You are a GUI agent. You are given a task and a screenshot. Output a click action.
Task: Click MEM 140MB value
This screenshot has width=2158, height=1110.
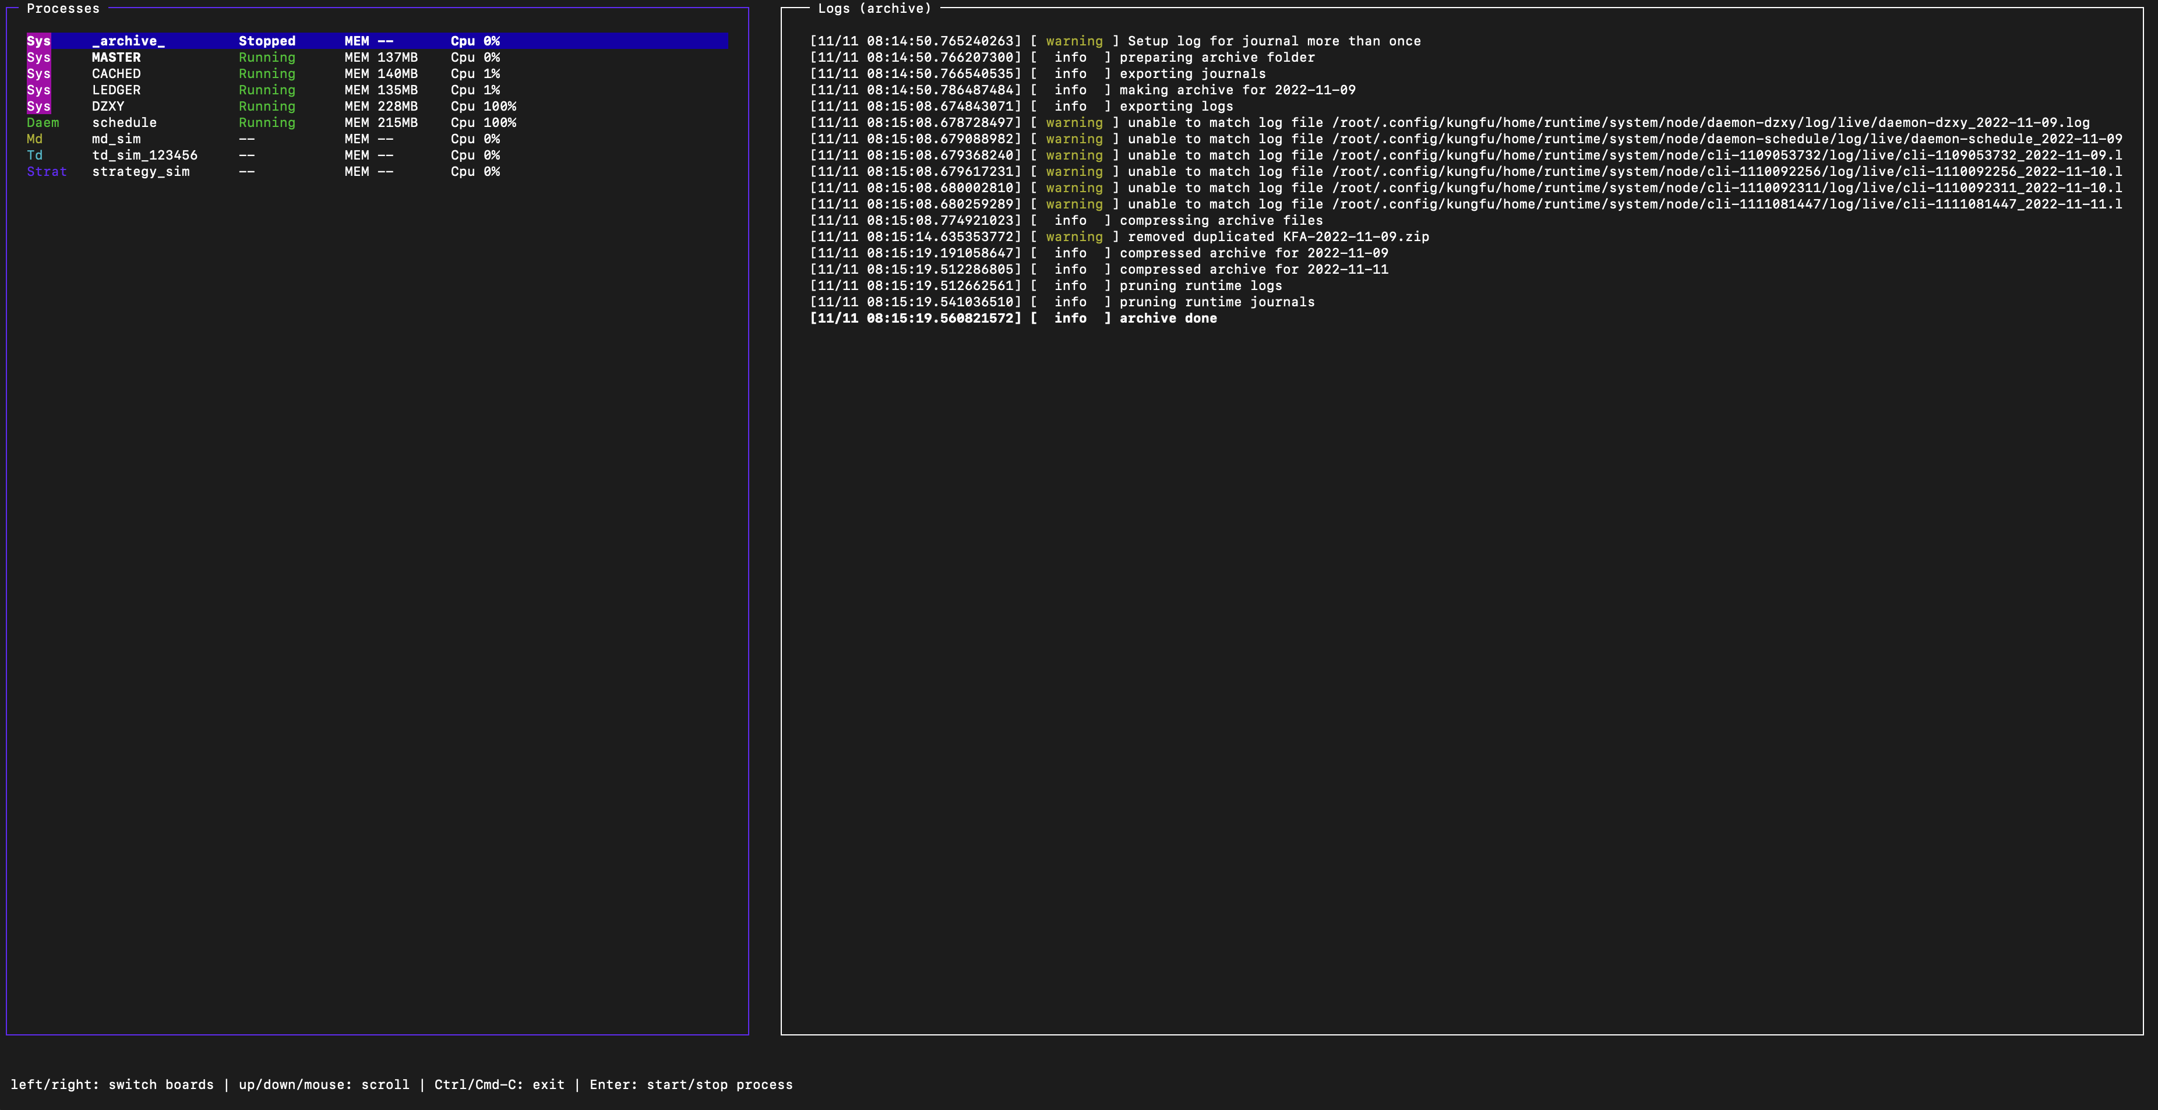click(381, 73)
